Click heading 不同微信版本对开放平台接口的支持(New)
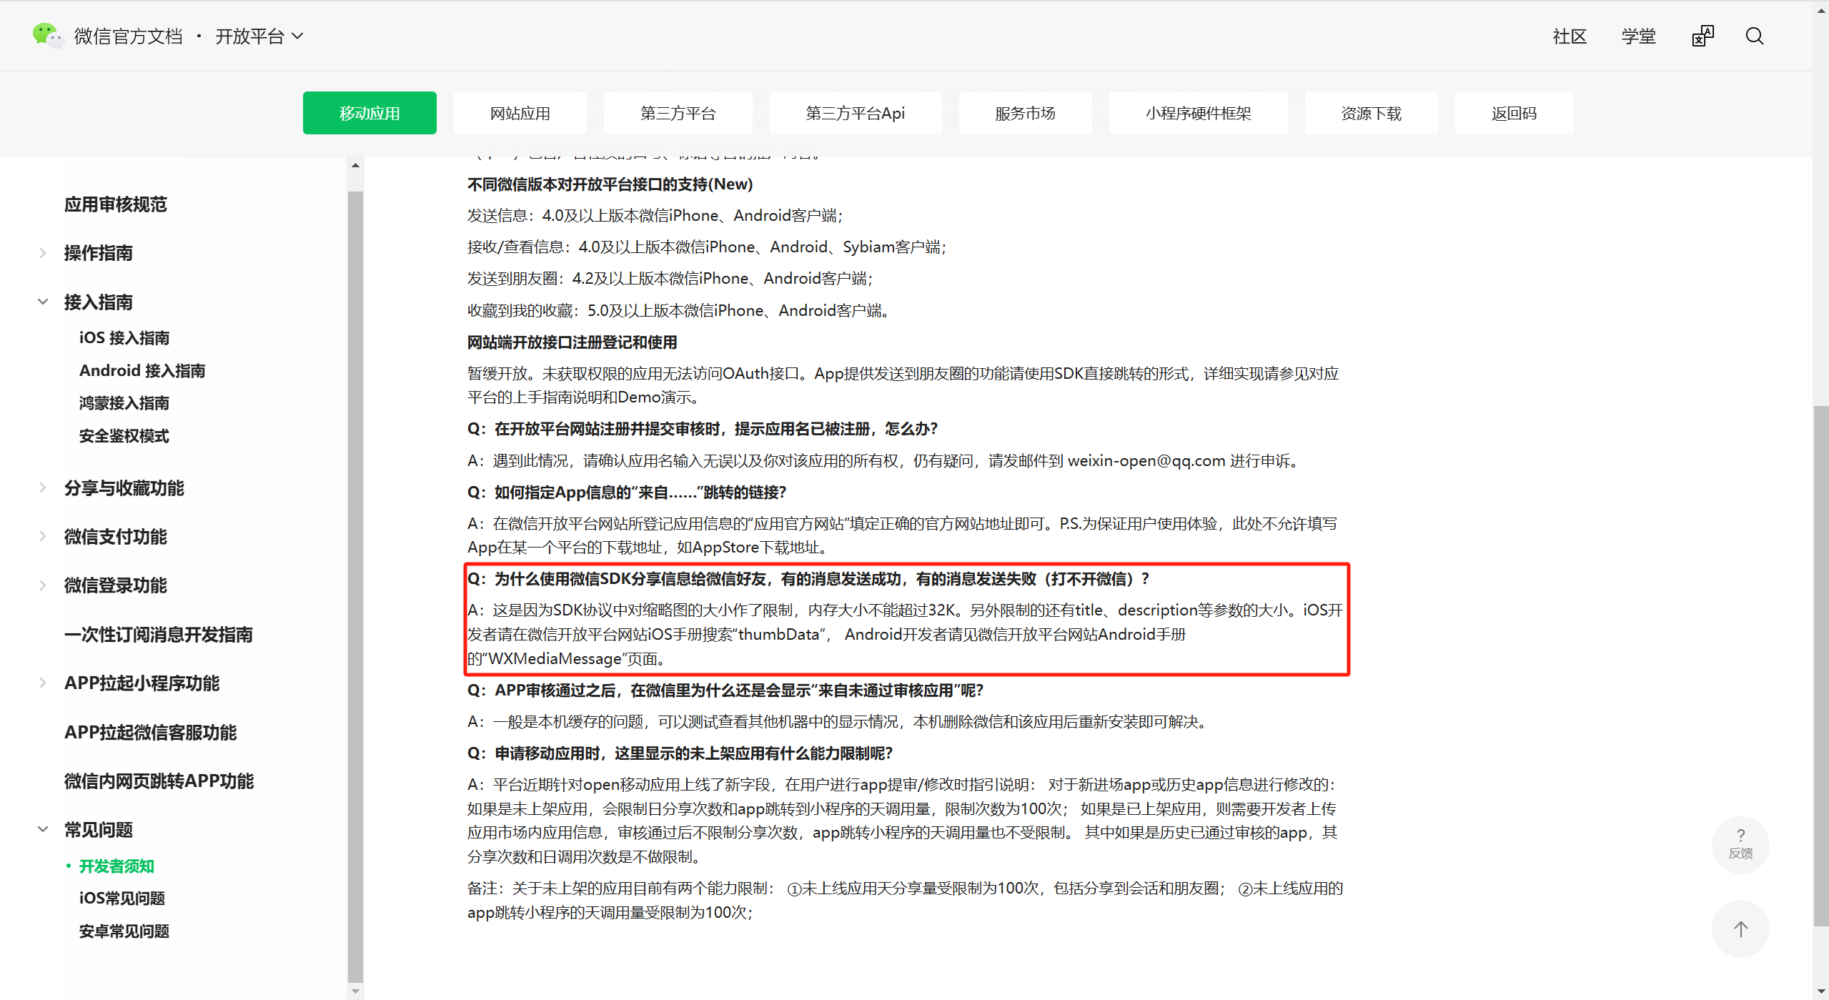Image resolution: width=1829 pixels, height=1000 pixels. [610, 184]
